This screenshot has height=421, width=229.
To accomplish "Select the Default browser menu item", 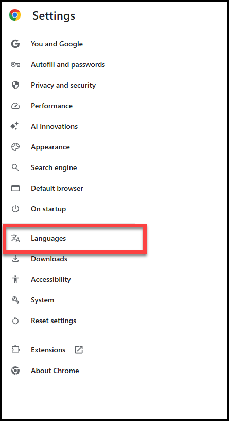I will click(57, 188).
